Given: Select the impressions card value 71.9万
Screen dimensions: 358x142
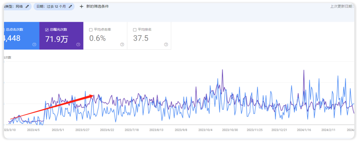Looking at the screenshot, I should (x=57, y=39).
